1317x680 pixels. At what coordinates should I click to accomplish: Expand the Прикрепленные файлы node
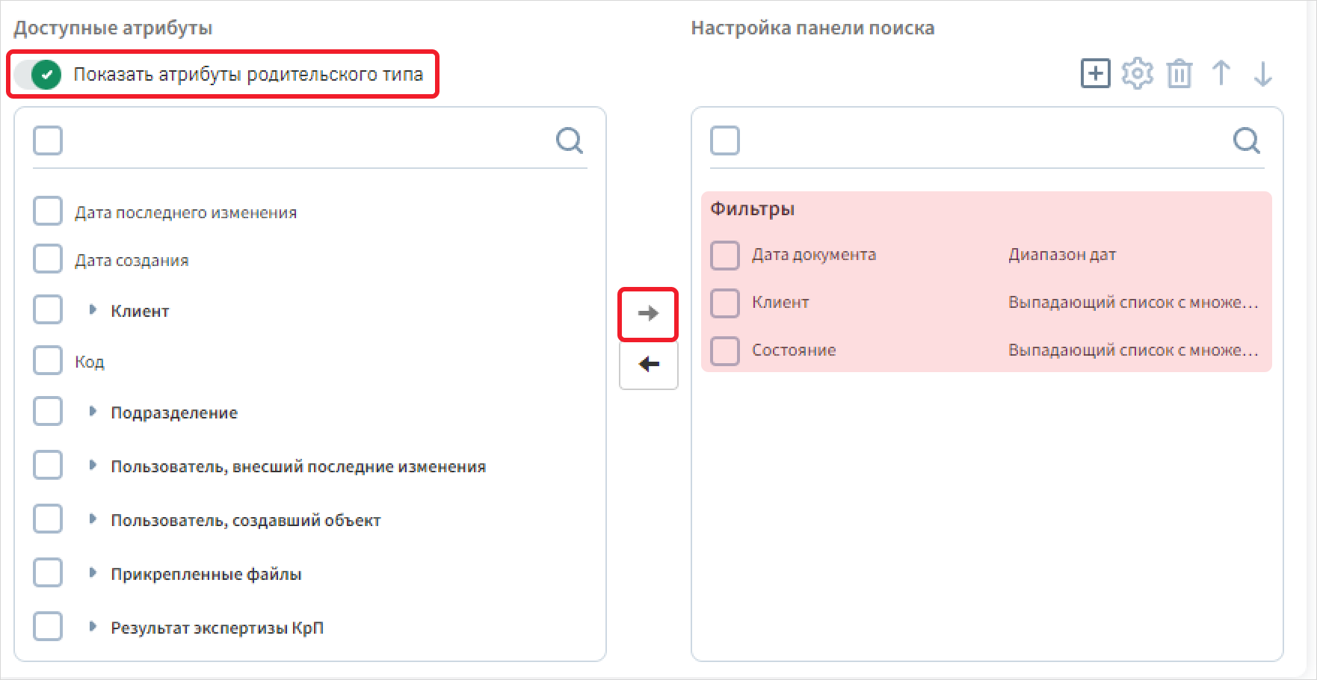(93, 572)
